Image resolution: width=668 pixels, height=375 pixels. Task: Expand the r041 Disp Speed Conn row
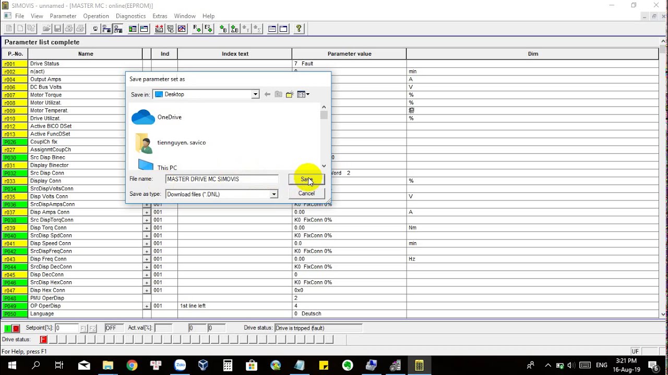tap(147, 243)
